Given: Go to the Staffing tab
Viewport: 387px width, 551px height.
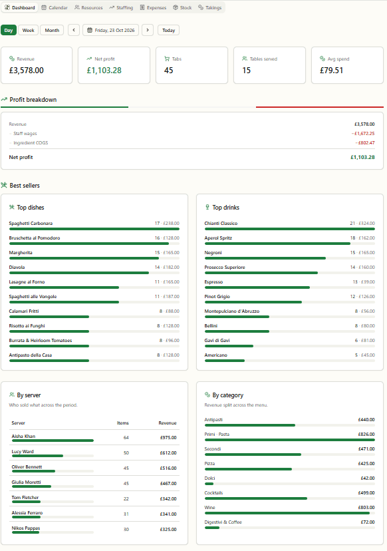Looking at the screenshot, I should 121,7.
